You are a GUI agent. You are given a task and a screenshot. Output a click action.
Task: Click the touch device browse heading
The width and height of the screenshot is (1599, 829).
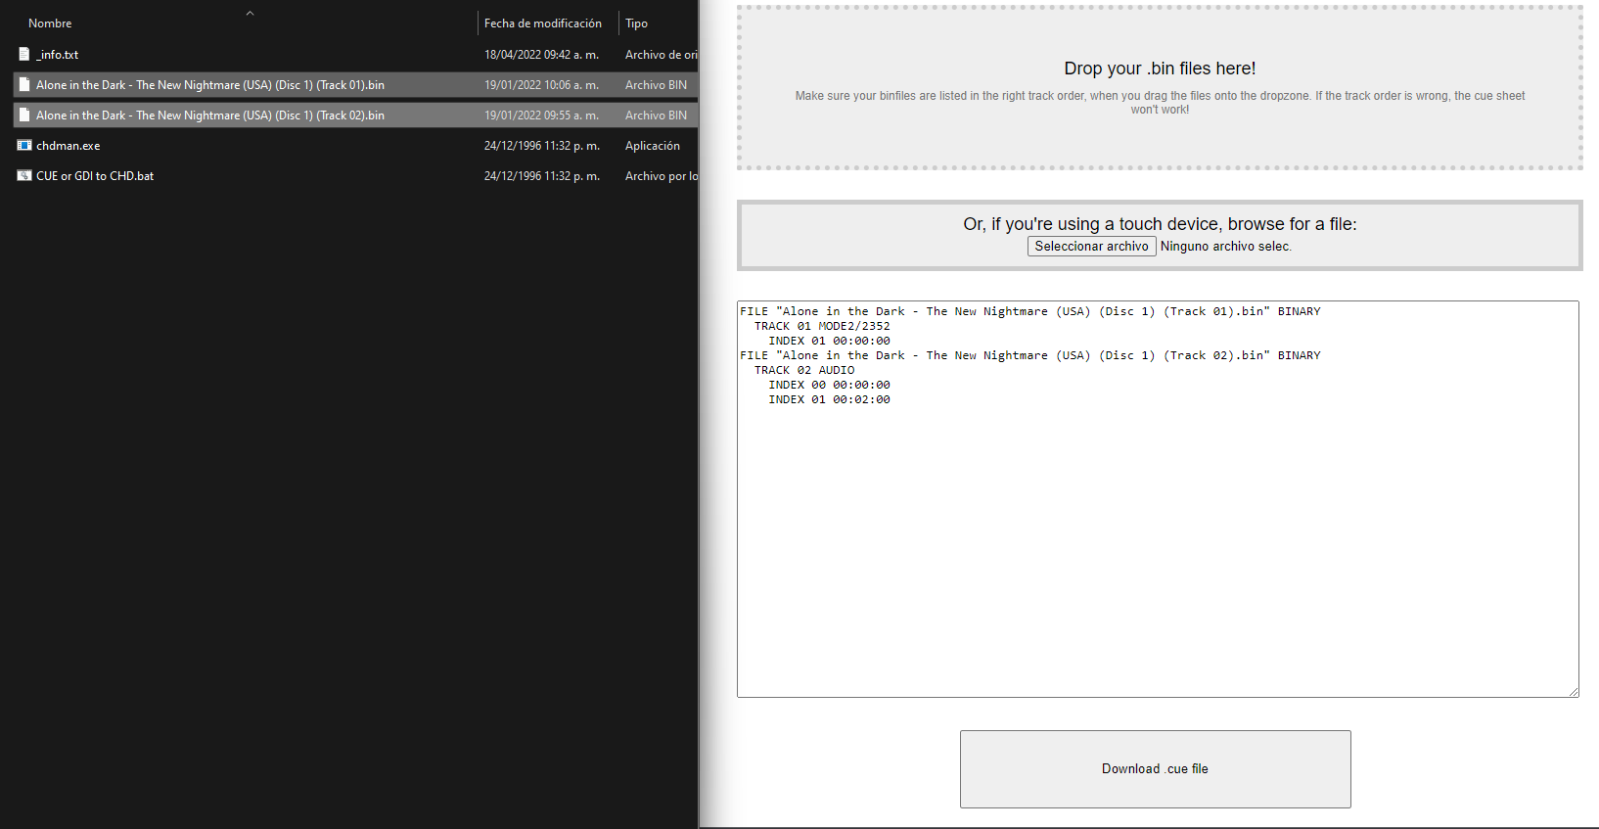(1160, 224)
